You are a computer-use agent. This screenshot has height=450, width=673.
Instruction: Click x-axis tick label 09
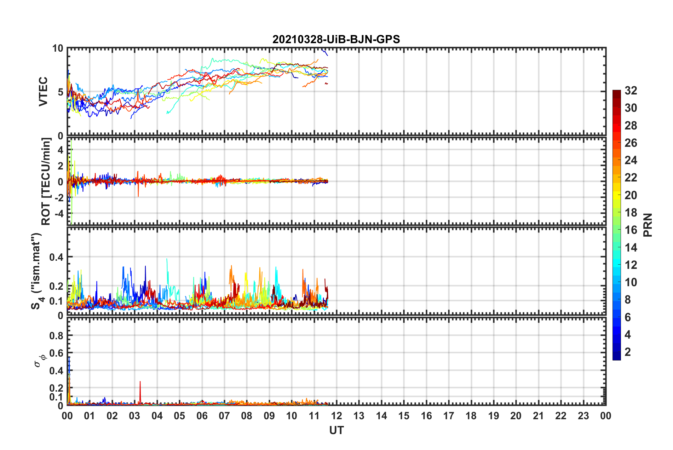269,416
